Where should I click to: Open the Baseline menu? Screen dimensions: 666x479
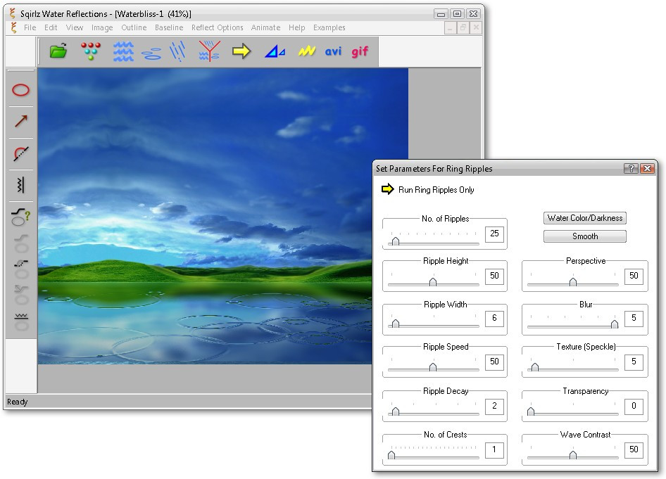click(x=169, y=27)
